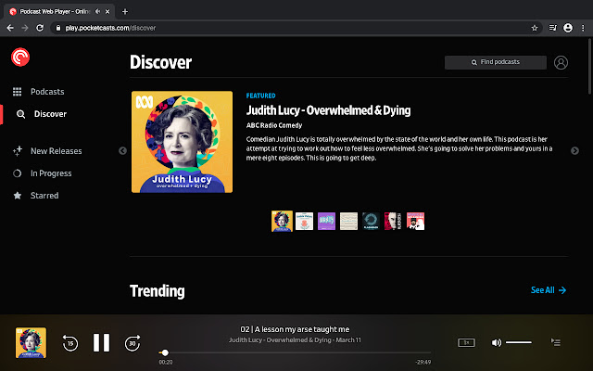Open Chrome three-dot menu
Screen dimensions: 593x371
583,28
